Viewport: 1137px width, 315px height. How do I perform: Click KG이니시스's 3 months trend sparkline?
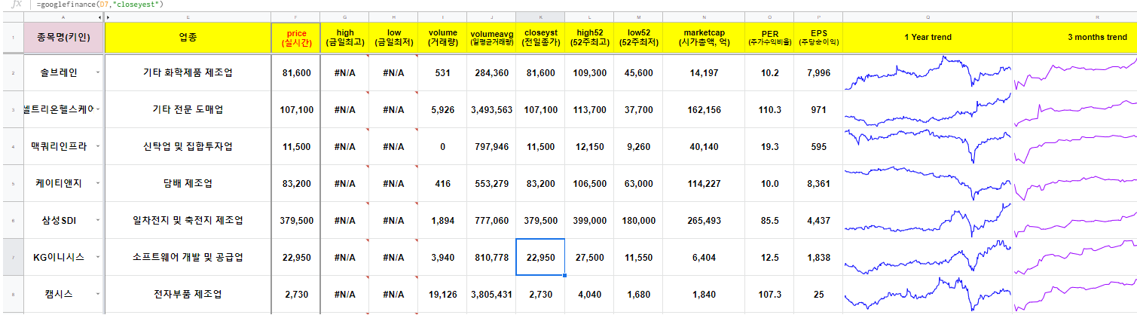coord(1074,258)
